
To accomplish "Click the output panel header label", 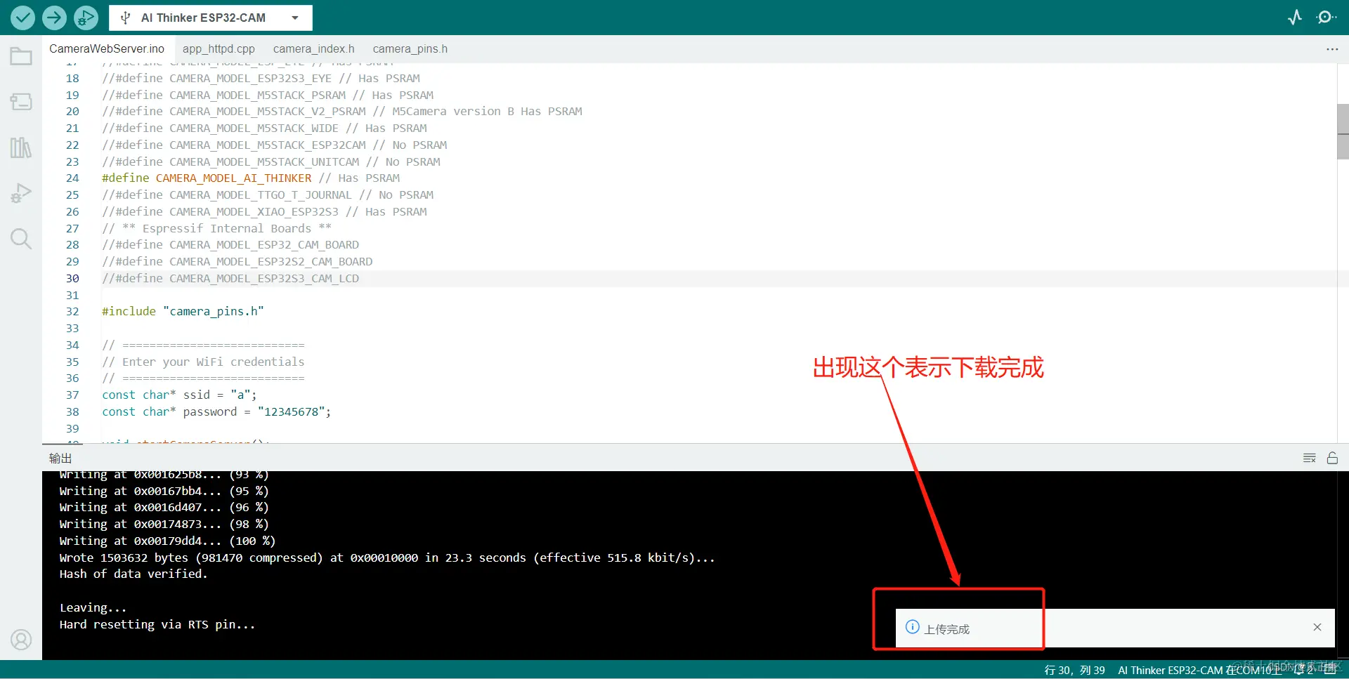I will (x=60, y=458).
